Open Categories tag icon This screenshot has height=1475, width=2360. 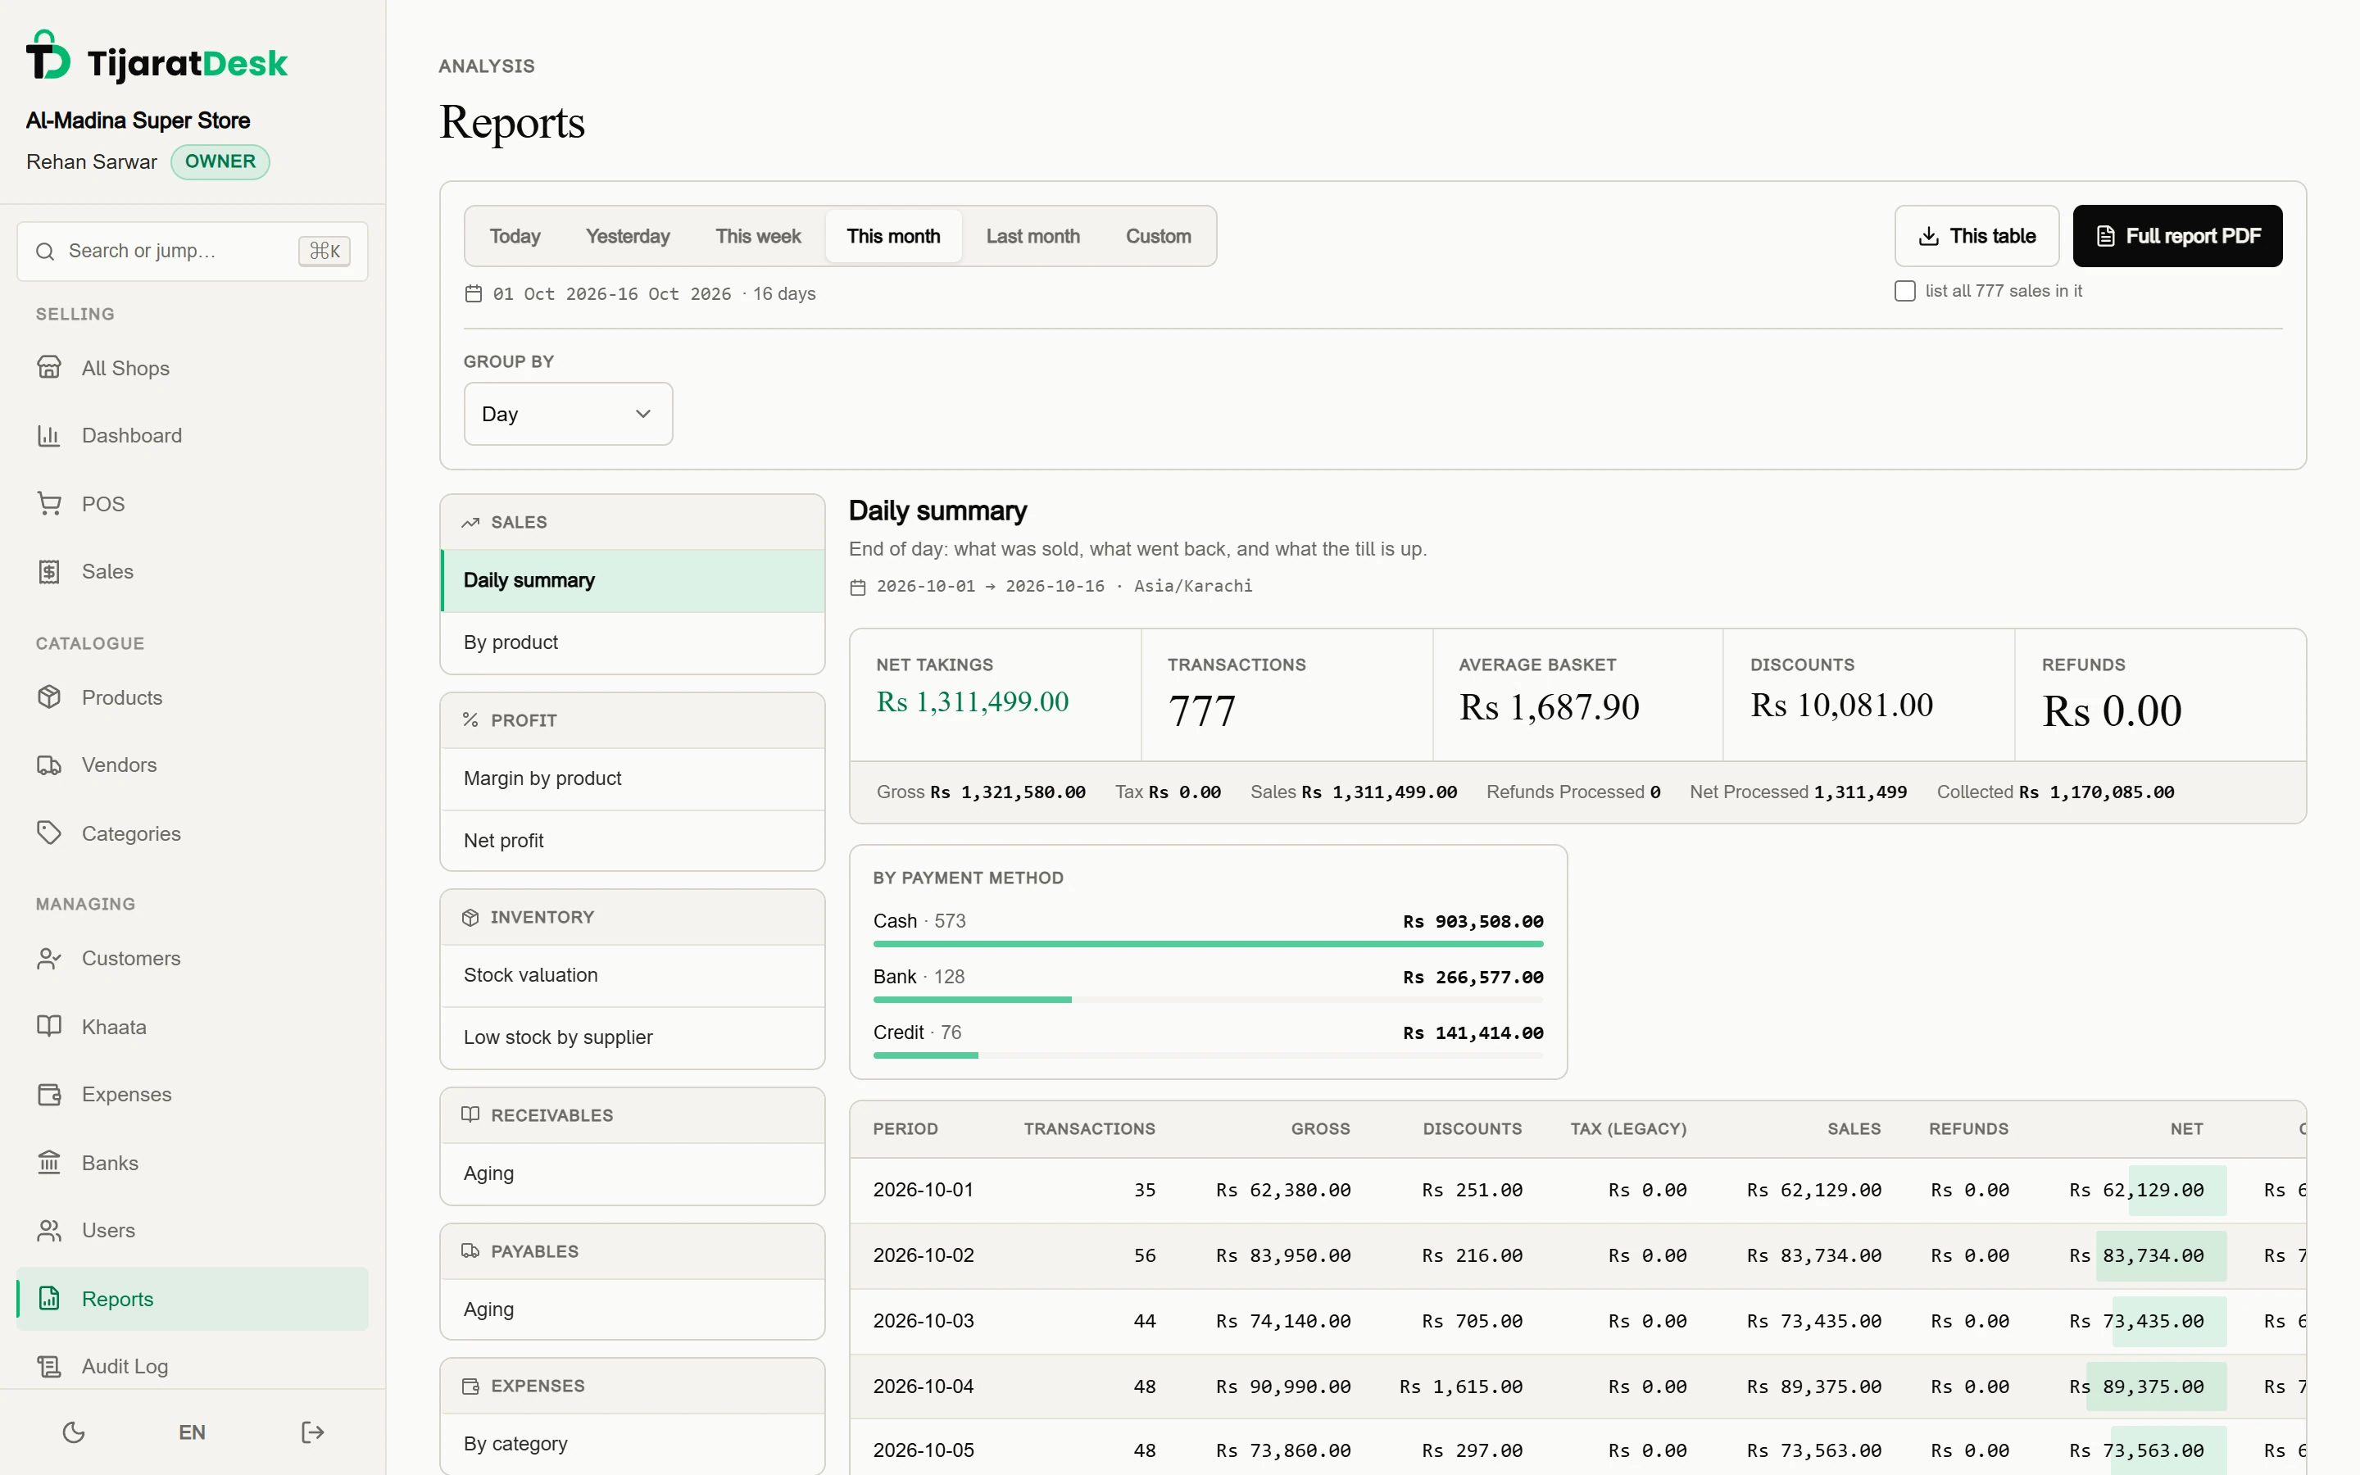click(x=49, y=833)
